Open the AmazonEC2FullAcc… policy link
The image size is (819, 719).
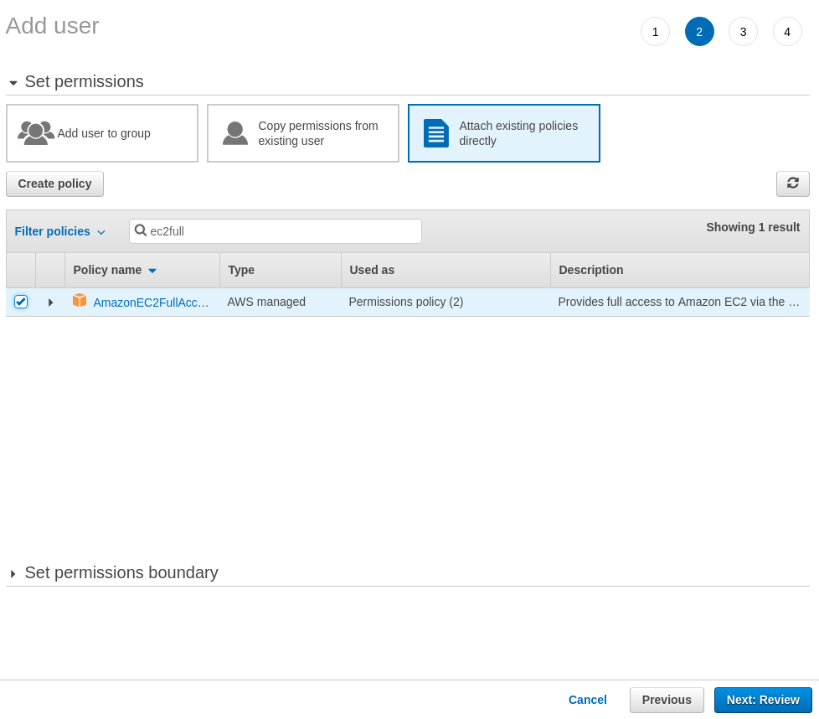151,303
